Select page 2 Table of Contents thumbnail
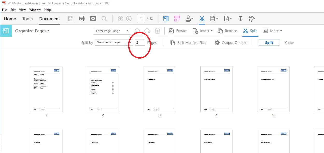324x153 pixels. coord(103,89)
